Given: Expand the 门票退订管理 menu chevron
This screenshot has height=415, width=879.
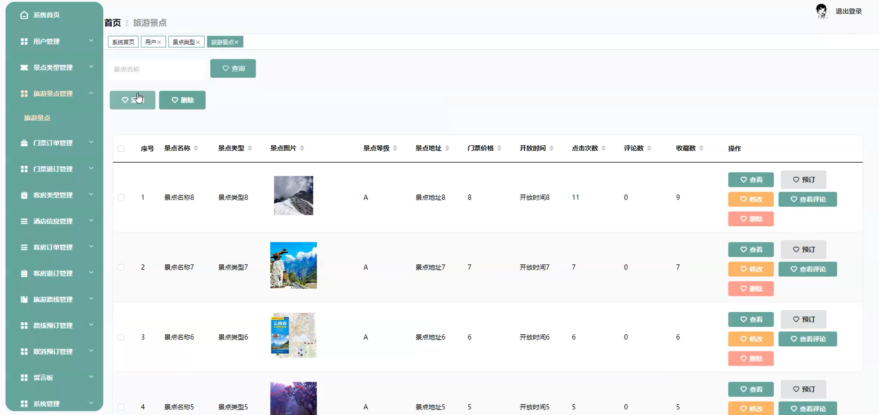Looking at the screenshot, I should tap(91, 168).
